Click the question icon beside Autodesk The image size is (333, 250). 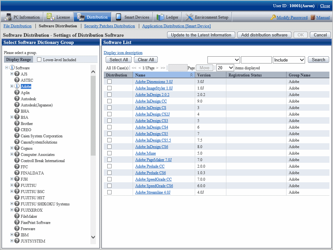pyautogui.click(x=17, y=98)
